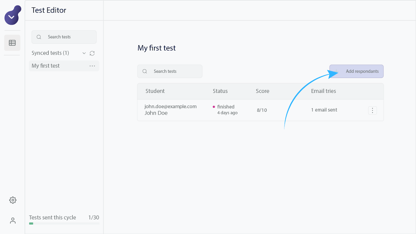This screenshot has width=416, height=234.
Task: Click the Add respondants button
Action: click(x=357, y=71)
